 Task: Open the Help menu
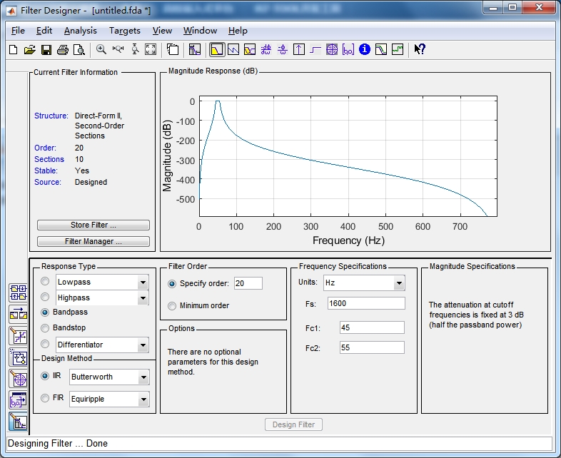tap(238, 31)
